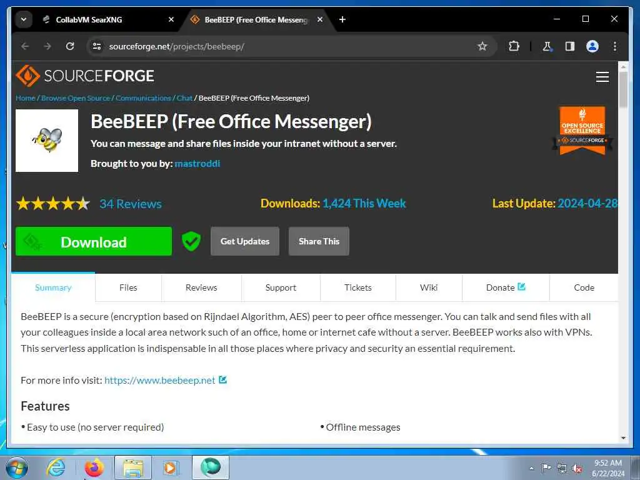Open the Windows Start button
This screenshot has height=480, width=640.
point(16,467)
